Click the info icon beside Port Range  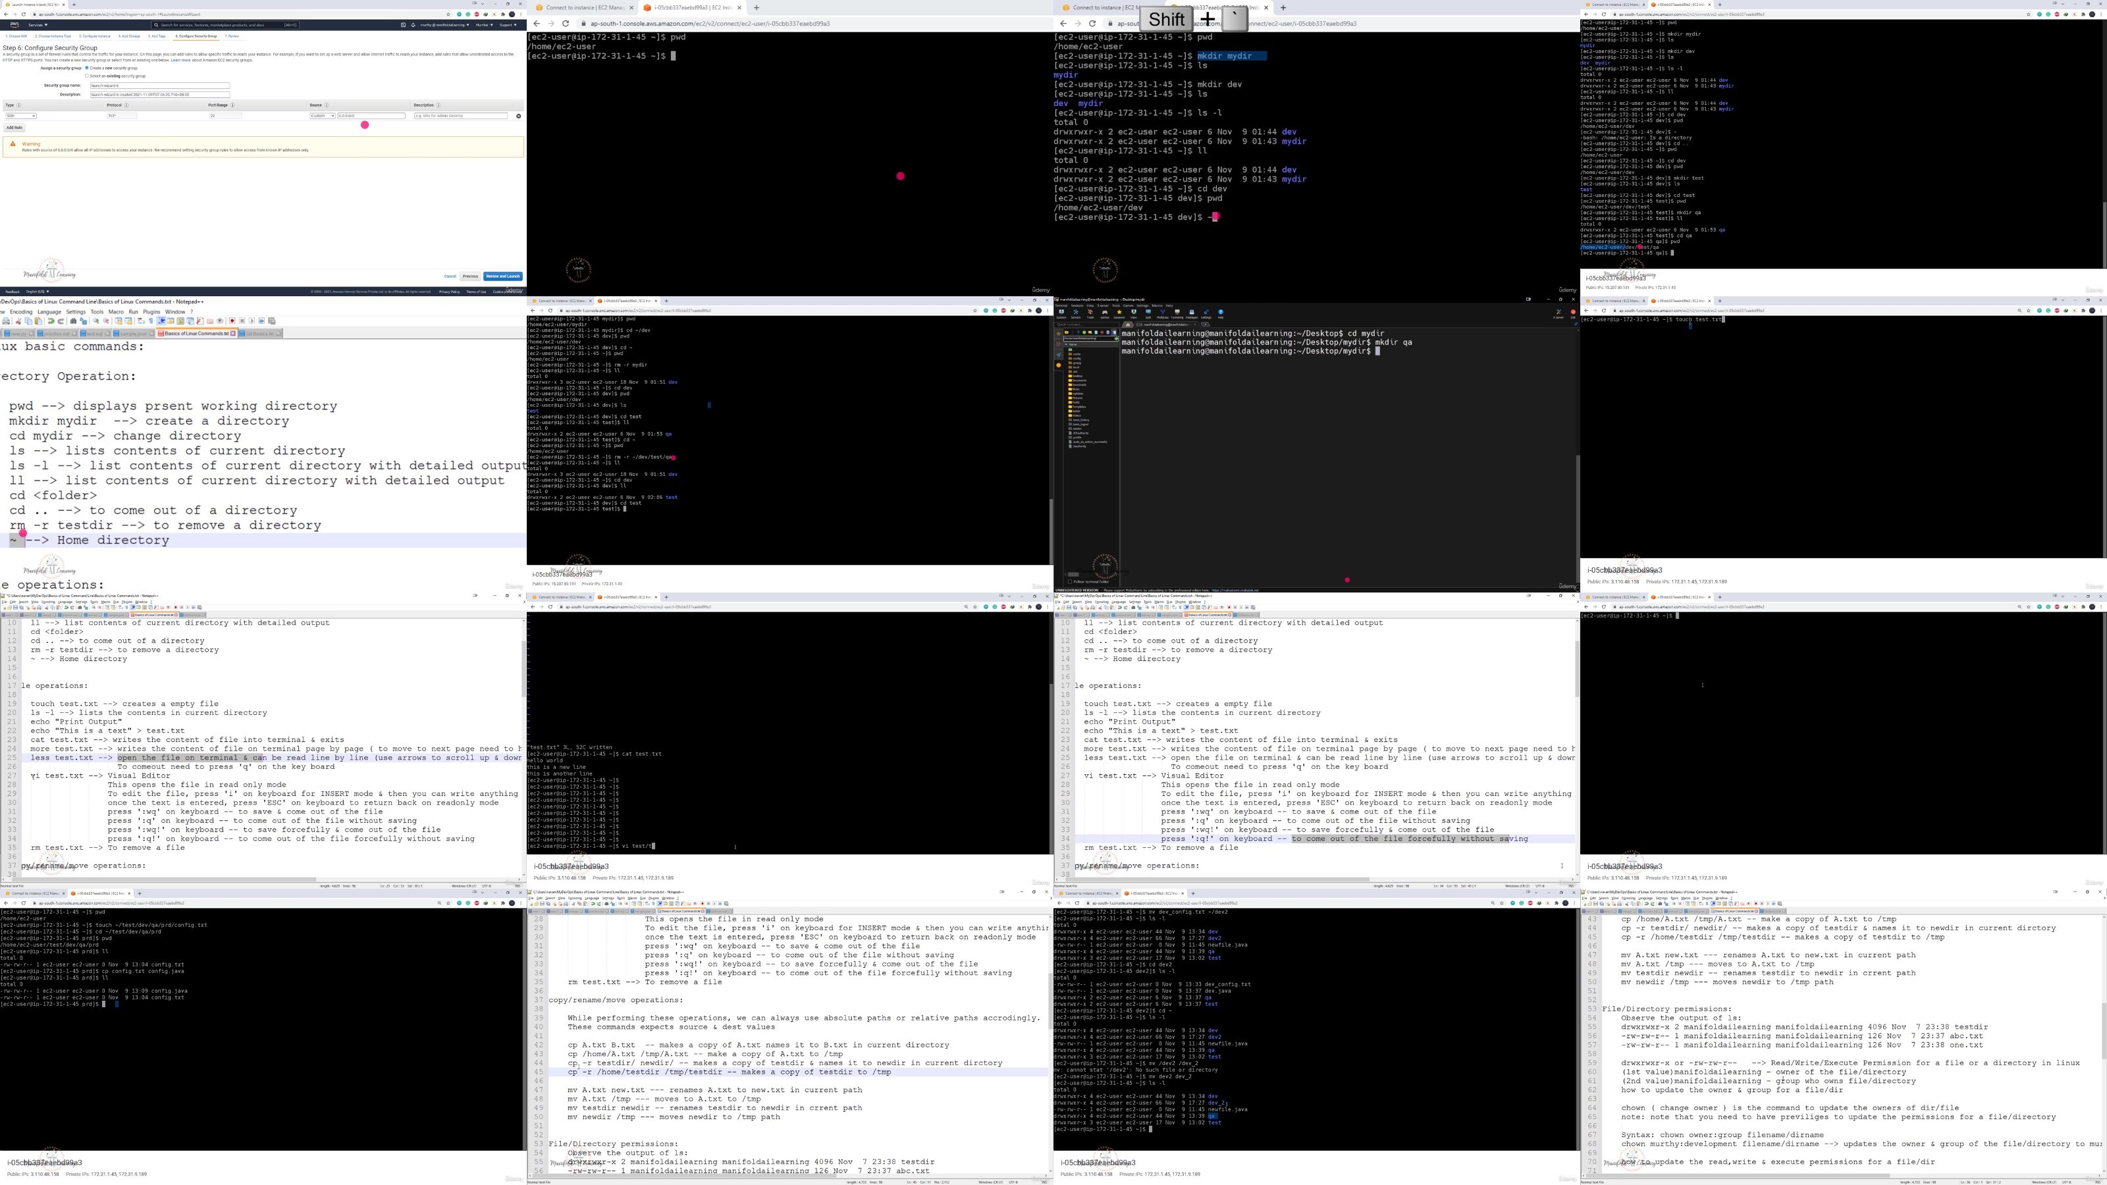click(x=232, y=105)
